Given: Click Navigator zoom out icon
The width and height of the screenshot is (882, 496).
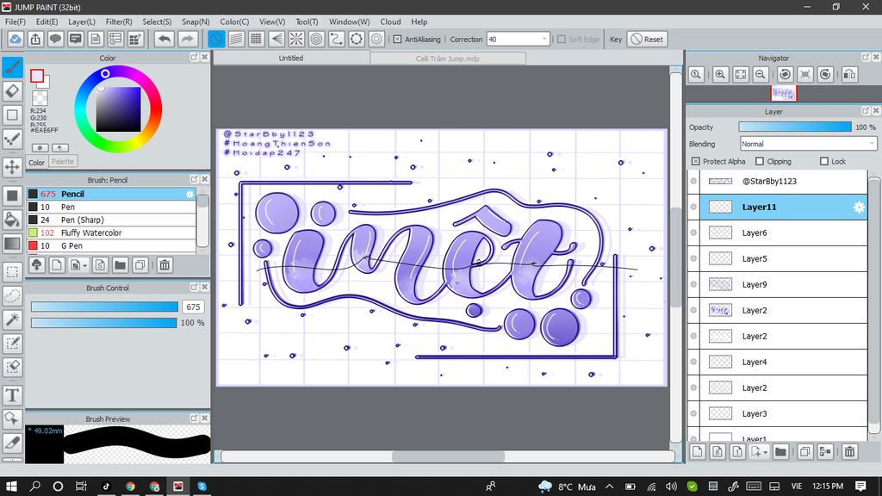Looking at the screenshot, I should tap(761, 74).
